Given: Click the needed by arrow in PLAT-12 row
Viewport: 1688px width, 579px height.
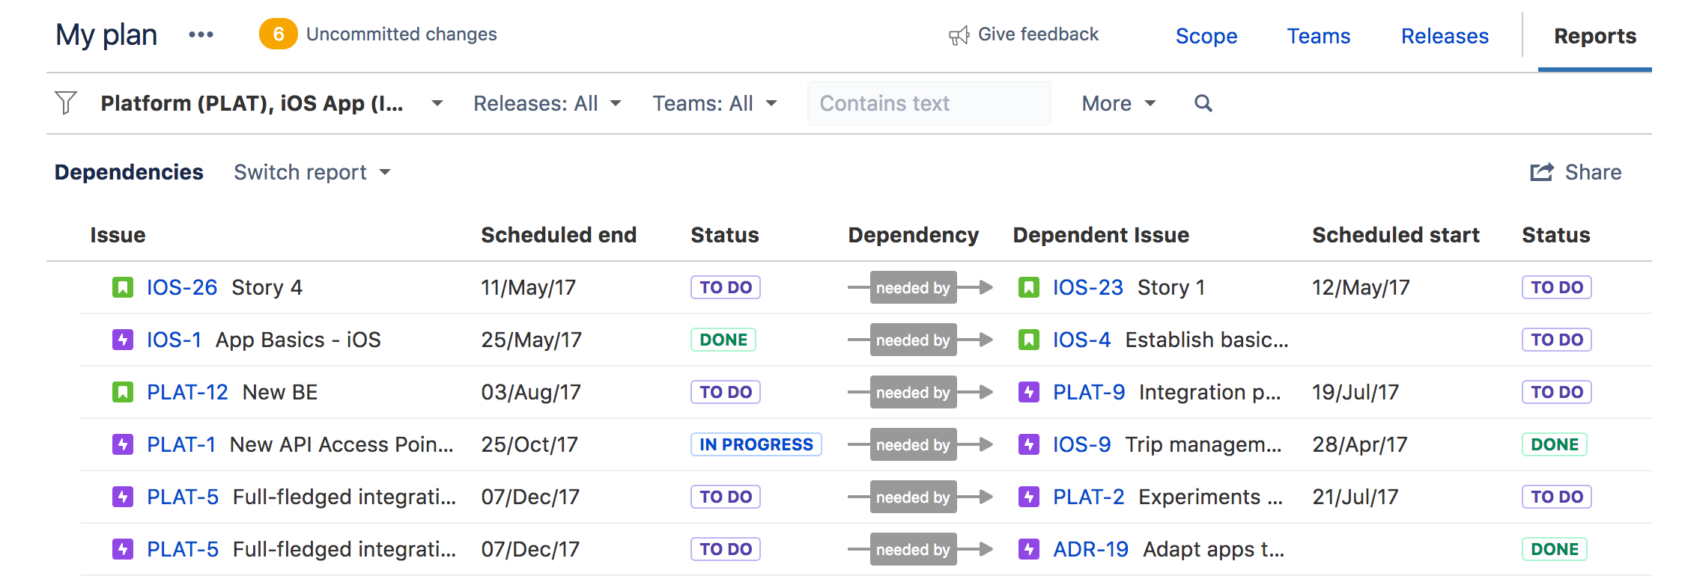Looking at the screenshot, I should (x=920, y=392).
